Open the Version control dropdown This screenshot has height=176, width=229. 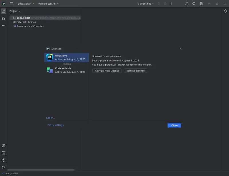[48, 4]
